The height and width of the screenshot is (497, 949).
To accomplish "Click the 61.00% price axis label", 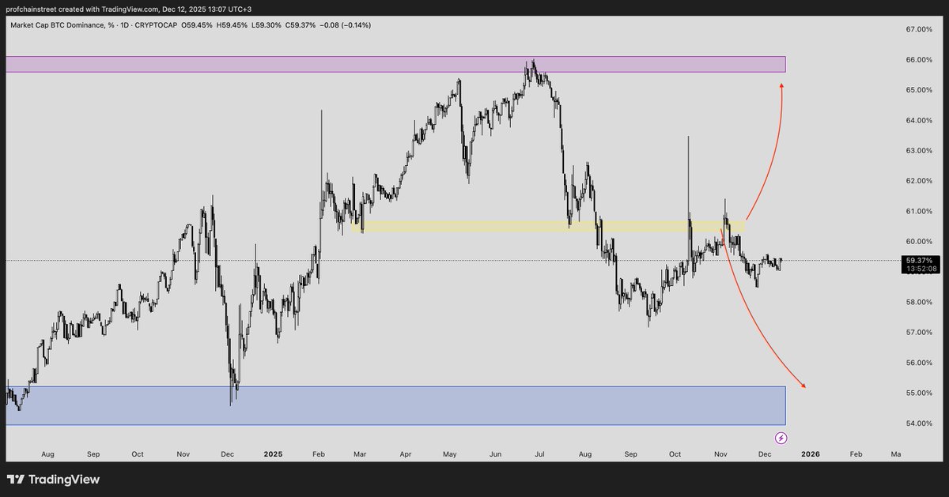I will [x=919, y=211].
